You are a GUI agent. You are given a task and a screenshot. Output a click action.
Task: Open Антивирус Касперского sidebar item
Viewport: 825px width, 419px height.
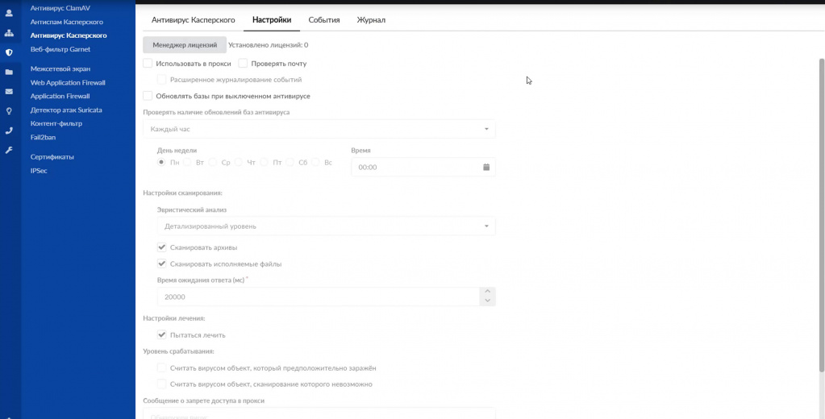click(69, 35)
